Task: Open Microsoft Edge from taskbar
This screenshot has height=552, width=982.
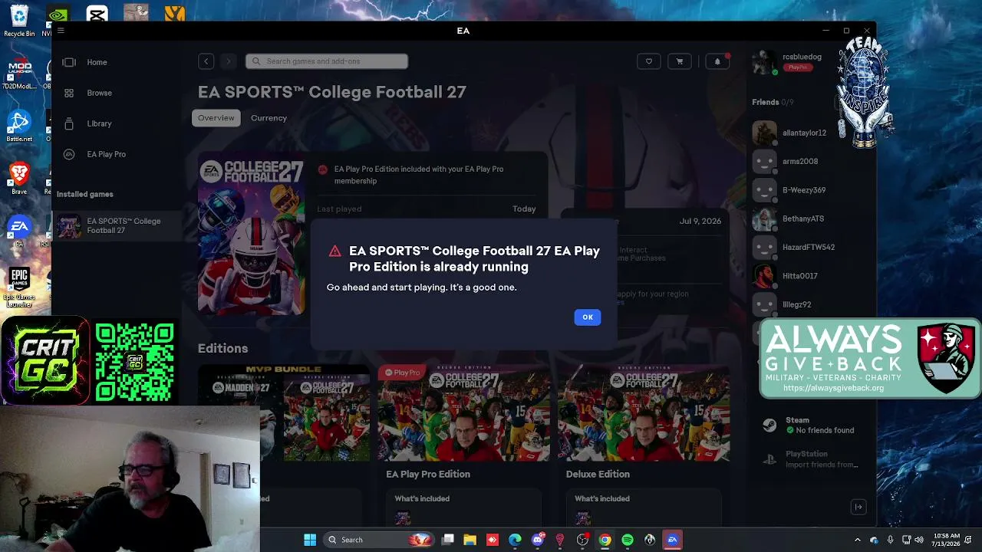Action: click(515, 540)
